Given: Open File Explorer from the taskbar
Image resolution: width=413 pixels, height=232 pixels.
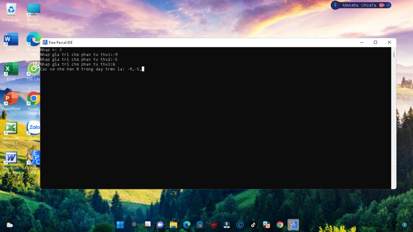Looking at the screenshot, I should coord(173,225).
